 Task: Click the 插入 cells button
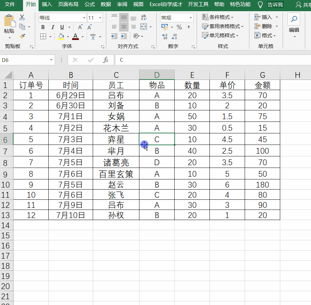point(264,17)
